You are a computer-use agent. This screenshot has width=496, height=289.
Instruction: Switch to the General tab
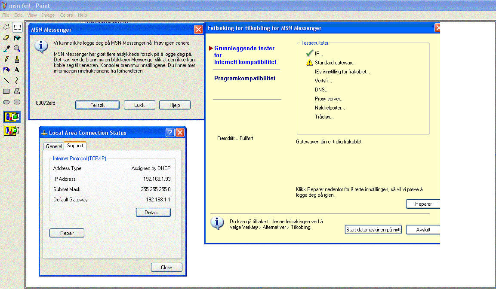point(54,146)
